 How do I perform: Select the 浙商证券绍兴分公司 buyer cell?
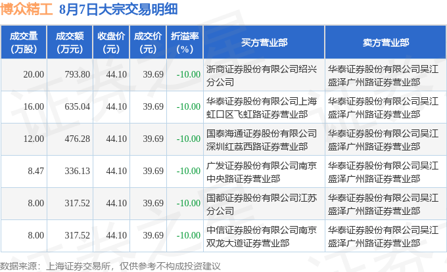click(264, 75)
